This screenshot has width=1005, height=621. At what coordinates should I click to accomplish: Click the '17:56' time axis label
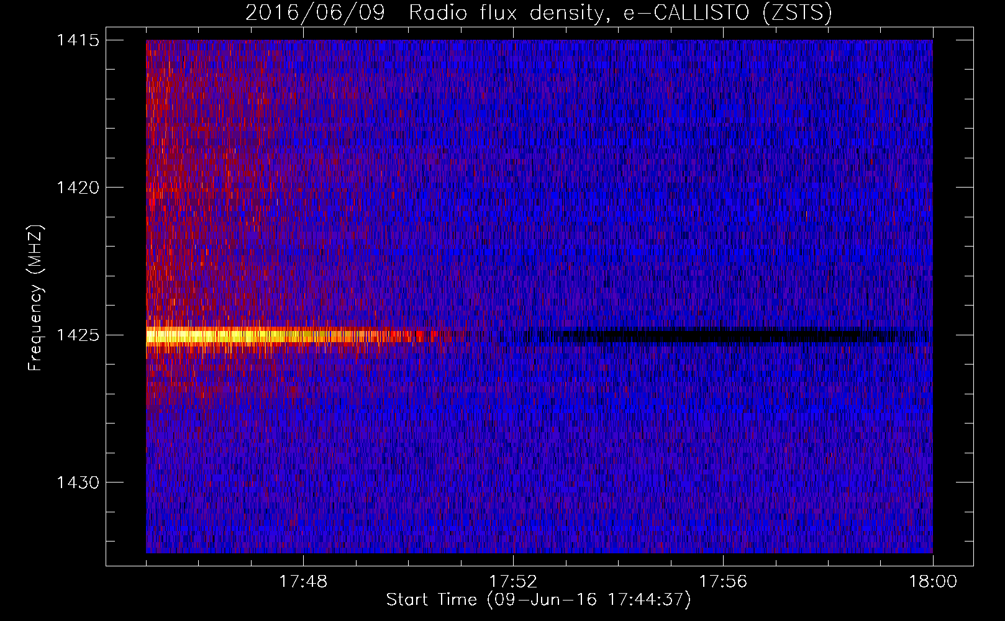coord(723,582)
